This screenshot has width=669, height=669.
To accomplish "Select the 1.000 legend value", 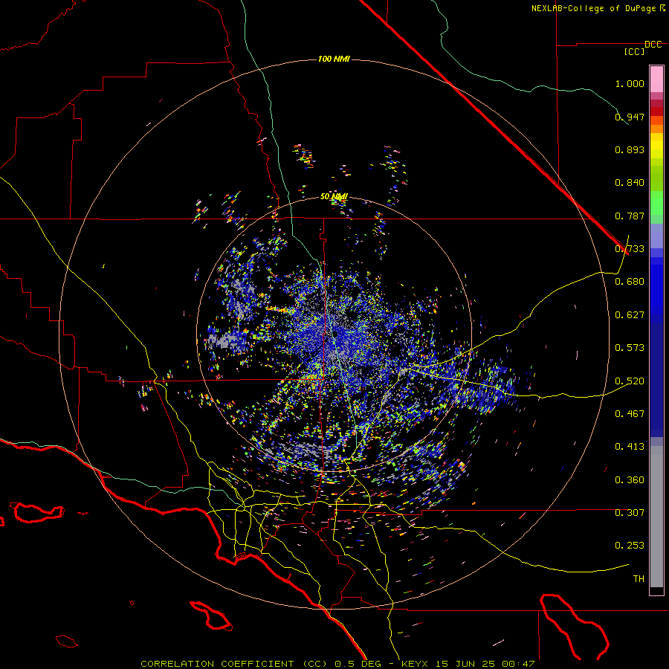I will [630, 83].
